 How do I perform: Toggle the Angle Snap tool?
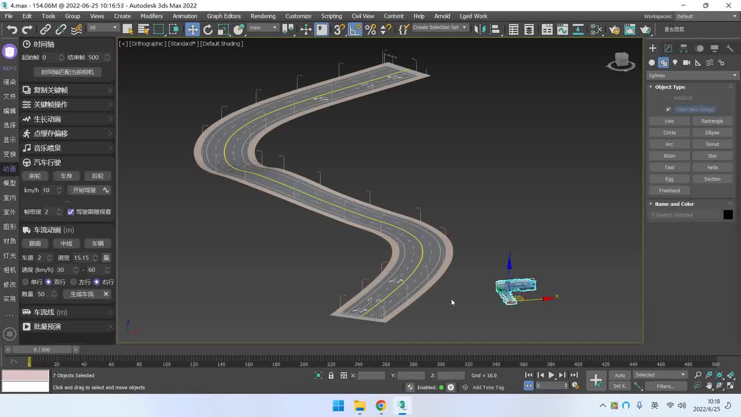click(355, 30)
